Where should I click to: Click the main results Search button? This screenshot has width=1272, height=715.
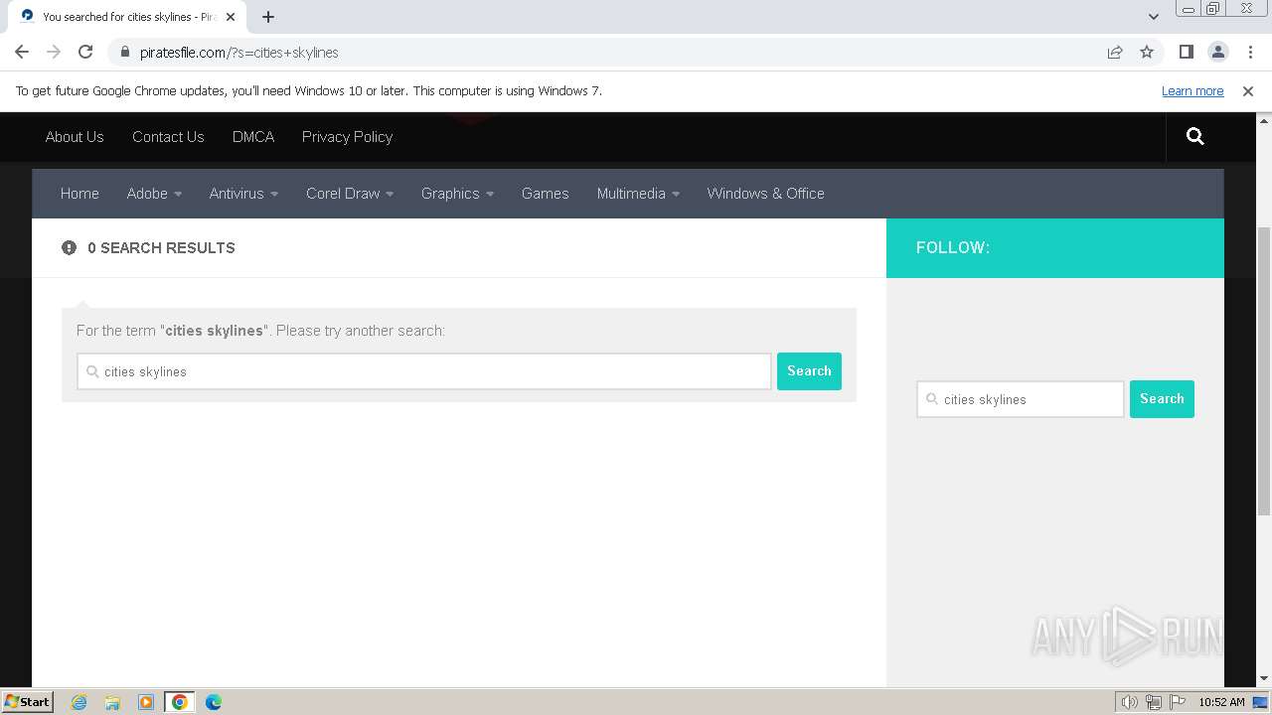tap(809, 371)
